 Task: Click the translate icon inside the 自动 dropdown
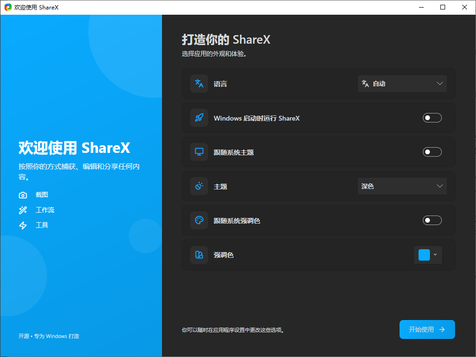(x=365, y=84)
